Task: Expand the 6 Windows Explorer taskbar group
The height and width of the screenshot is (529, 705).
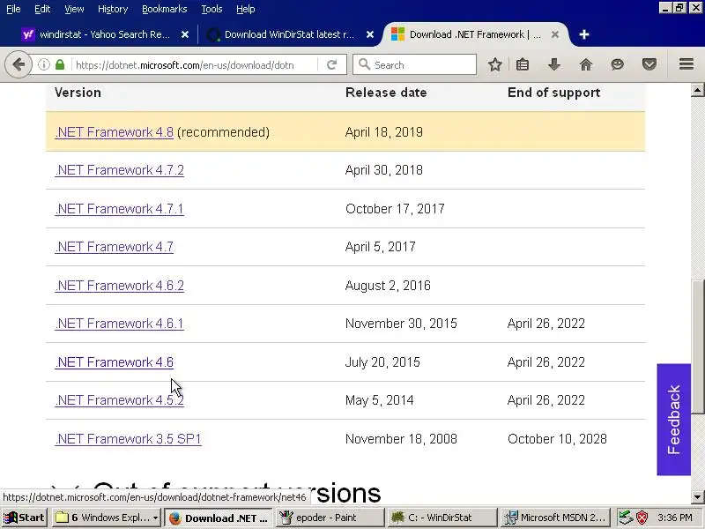Action: pyautogui.click(x=106, y=518)
